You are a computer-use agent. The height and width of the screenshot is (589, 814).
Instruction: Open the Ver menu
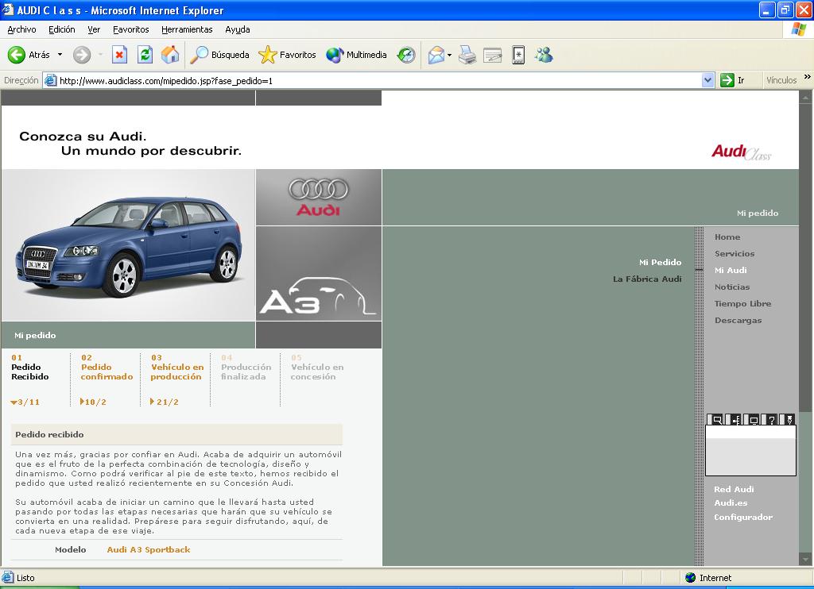pos(94,29)
